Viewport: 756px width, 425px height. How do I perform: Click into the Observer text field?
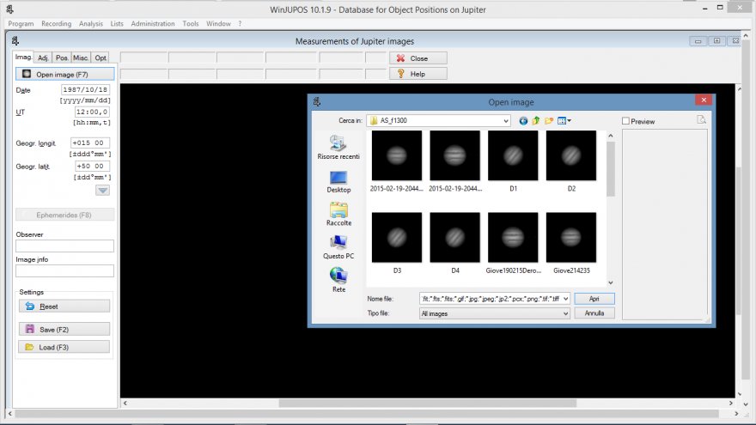tap(64, 246)
